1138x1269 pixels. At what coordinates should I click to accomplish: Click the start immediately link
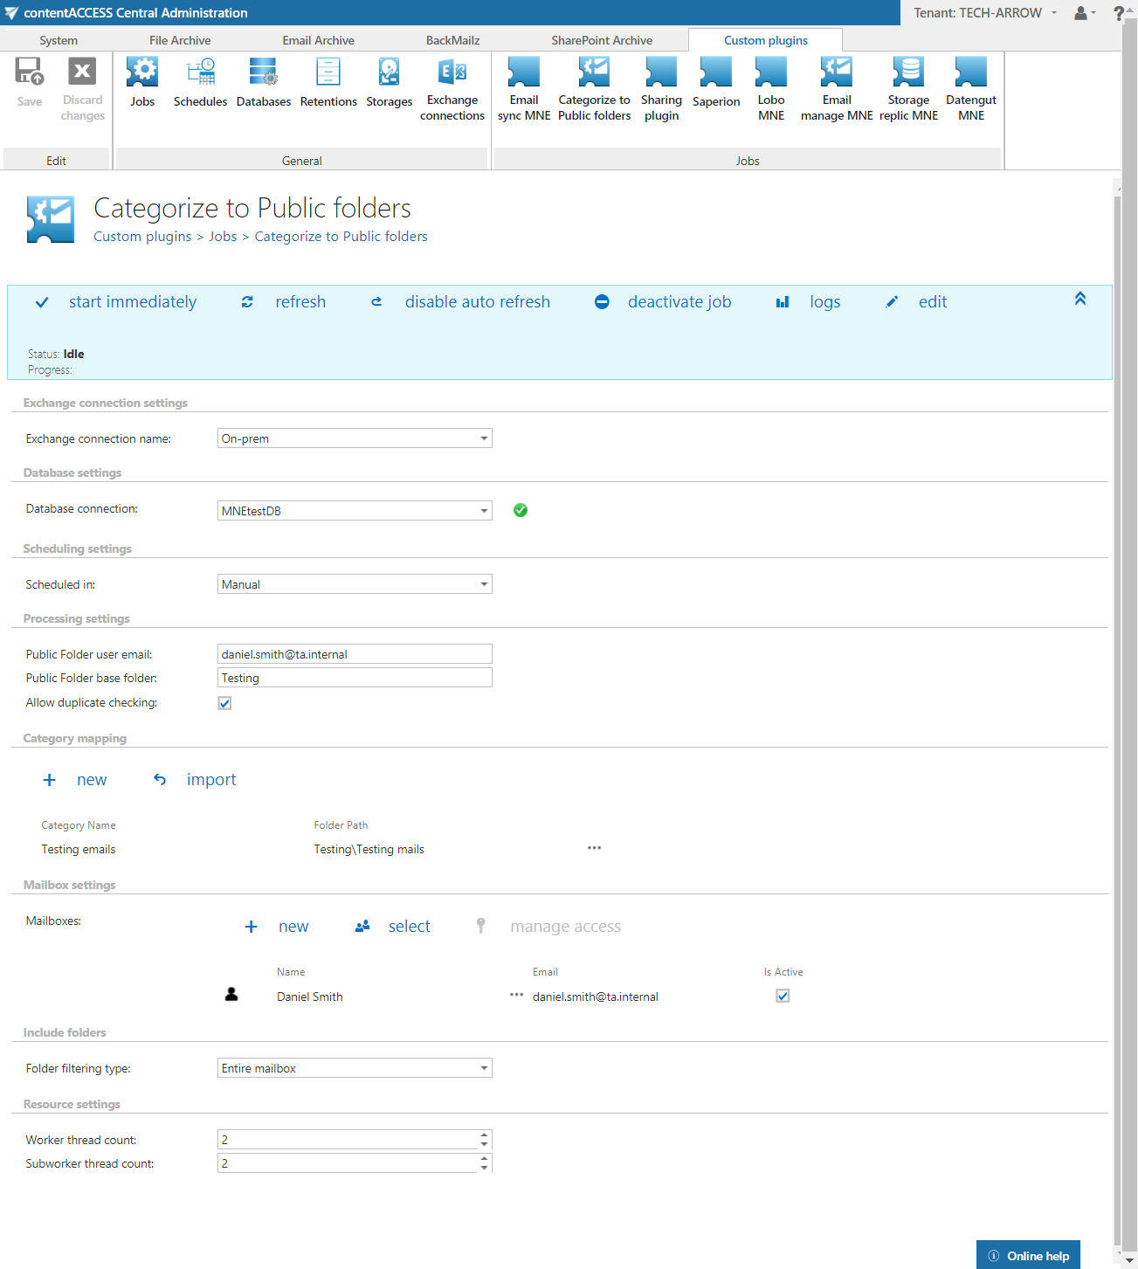pos(132,302)
